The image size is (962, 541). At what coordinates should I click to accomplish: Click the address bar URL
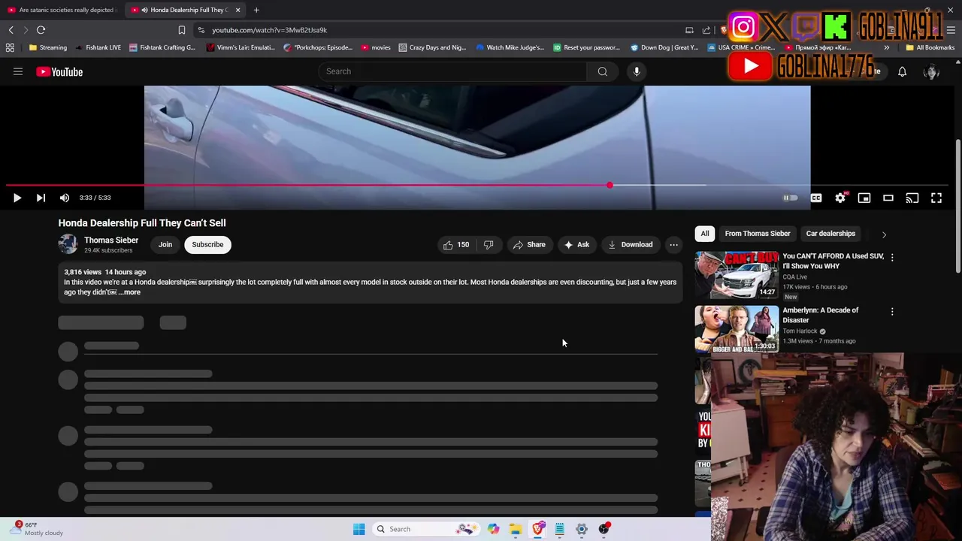click(x=269, y=30)
